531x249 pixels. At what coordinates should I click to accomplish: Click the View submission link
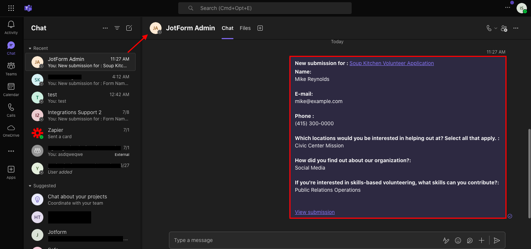click(x=315, y=212)
